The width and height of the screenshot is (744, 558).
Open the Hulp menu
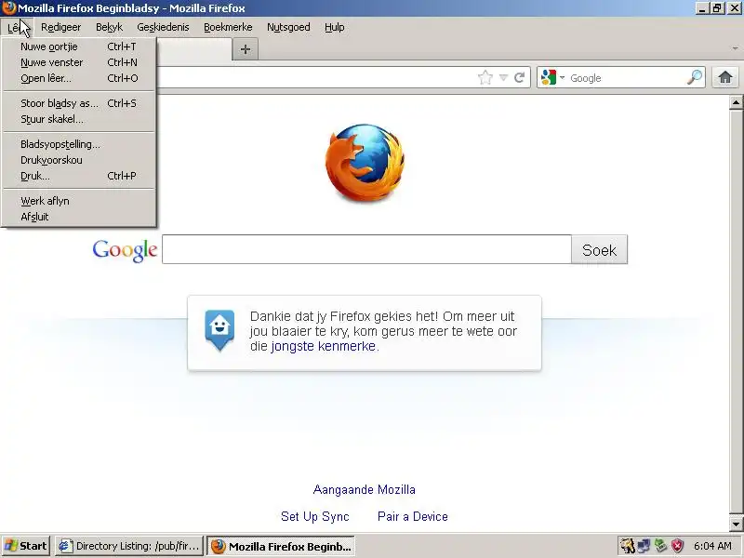click(335, 27)
